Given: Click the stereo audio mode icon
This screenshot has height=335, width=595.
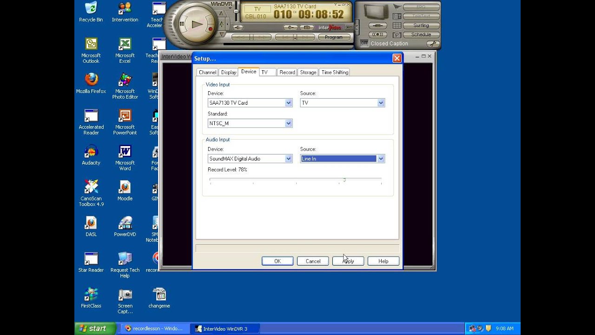Looking at the screenshot, I should pos(378,34).
